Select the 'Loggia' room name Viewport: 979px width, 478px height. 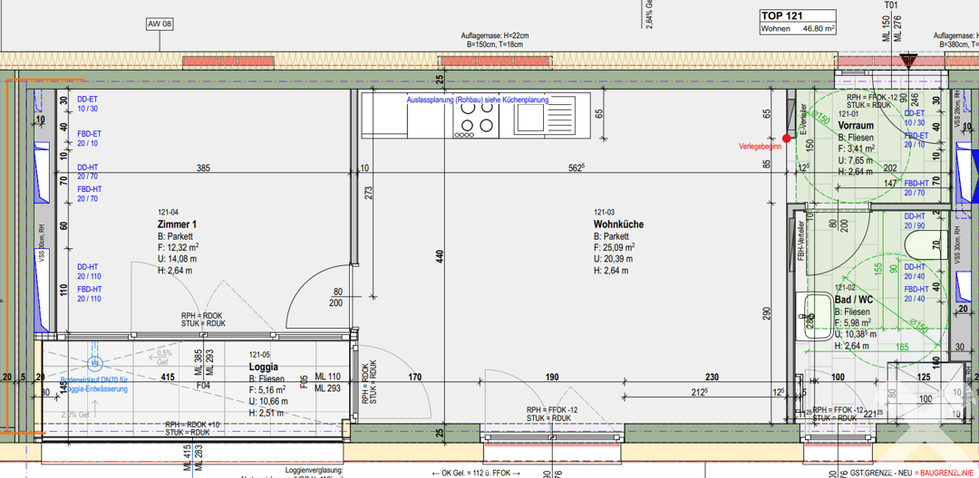pyautogui.click(x=264, y=367)
